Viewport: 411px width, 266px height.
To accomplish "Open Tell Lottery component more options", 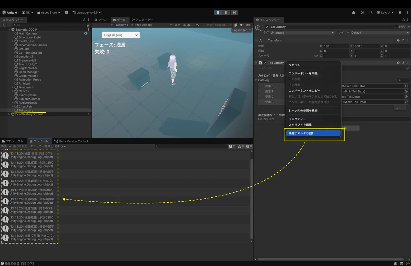I will click(408, 63).
